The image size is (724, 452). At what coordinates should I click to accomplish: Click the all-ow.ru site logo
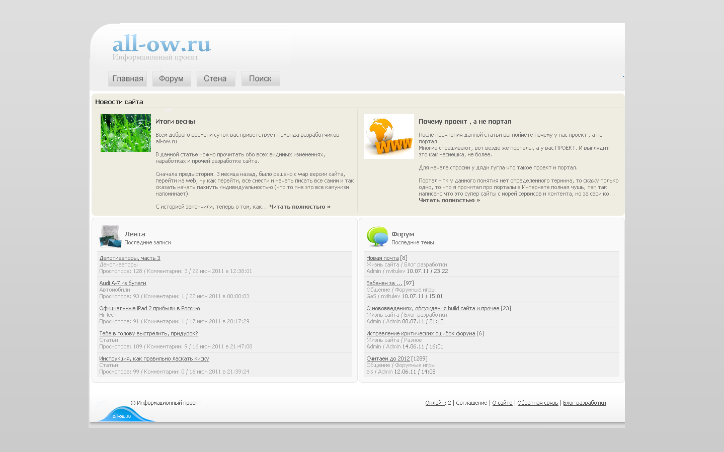click(x=161, y=45)
